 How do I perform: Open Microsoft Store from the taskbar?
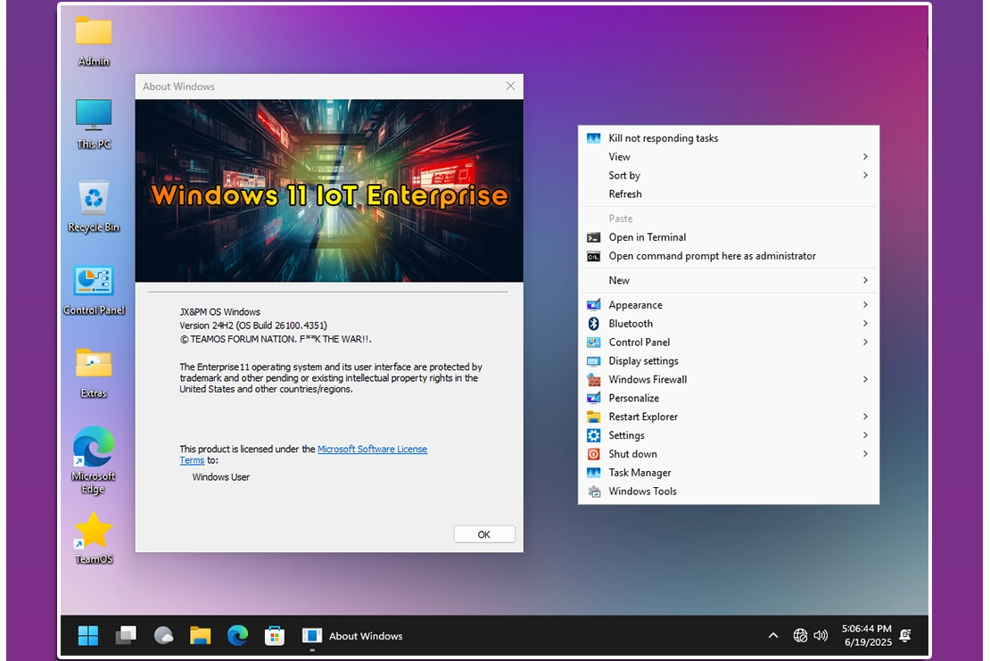pos(275,635)
